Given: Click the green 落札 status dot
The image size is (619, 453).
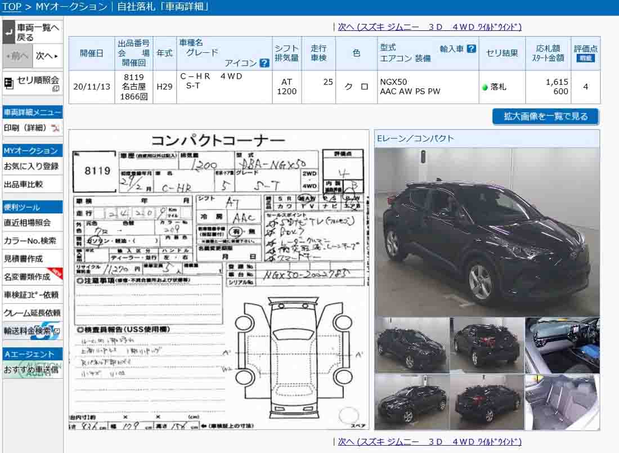Looking at the screenshot, I should (x=485, y=87).
